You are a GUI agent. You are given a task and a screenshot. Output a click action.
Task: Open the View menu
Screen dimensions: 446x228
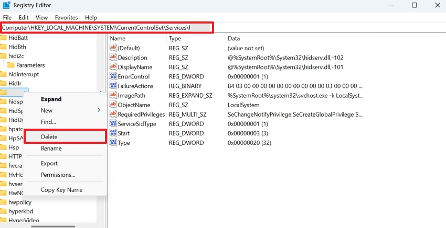41,18
